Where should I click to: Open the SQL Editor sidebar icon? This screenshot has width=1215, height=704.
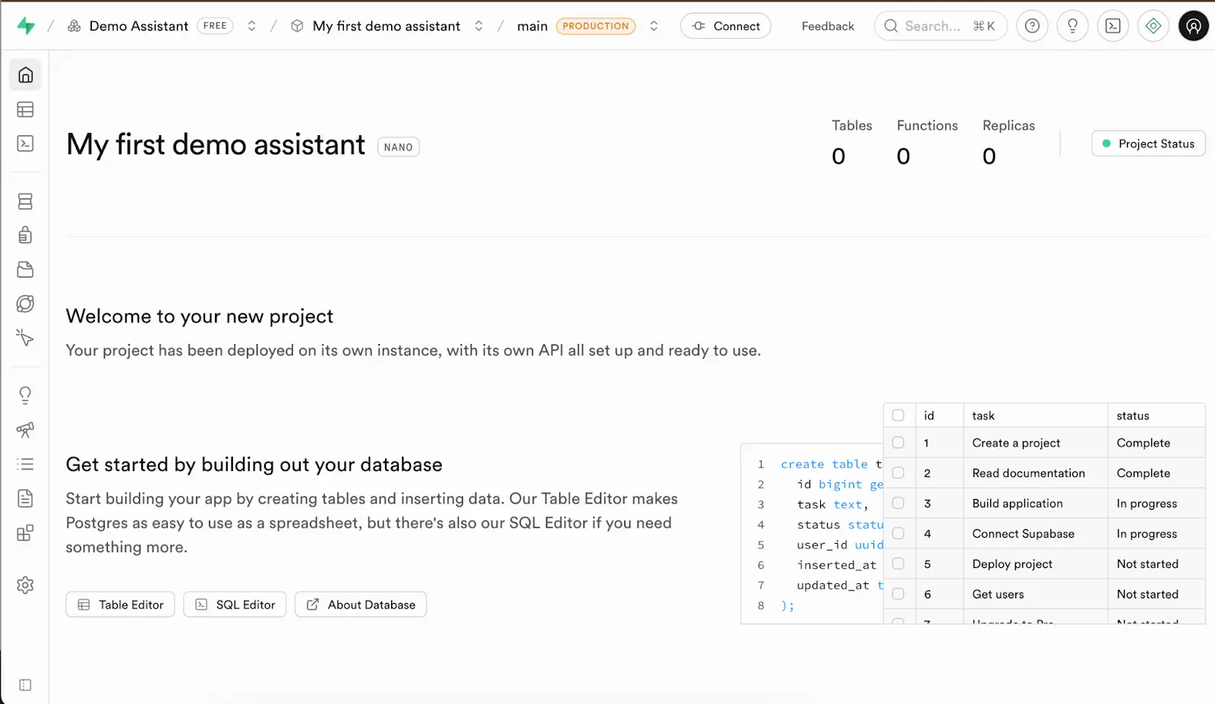[25, 144]
